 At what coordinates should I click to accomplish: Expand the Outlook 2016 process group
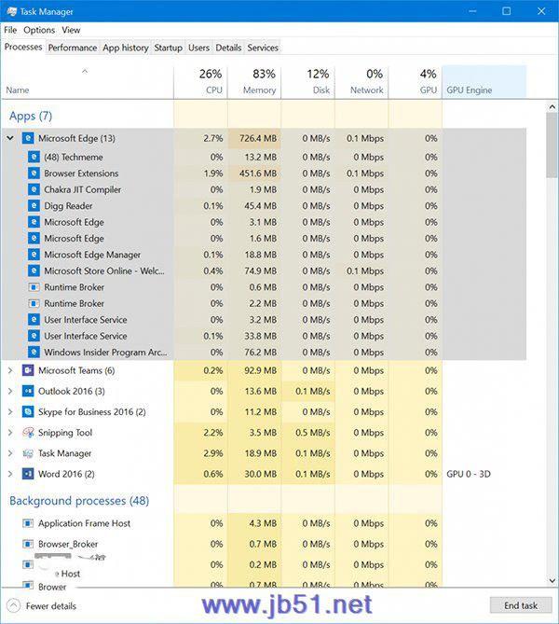[x=10, y=391]
